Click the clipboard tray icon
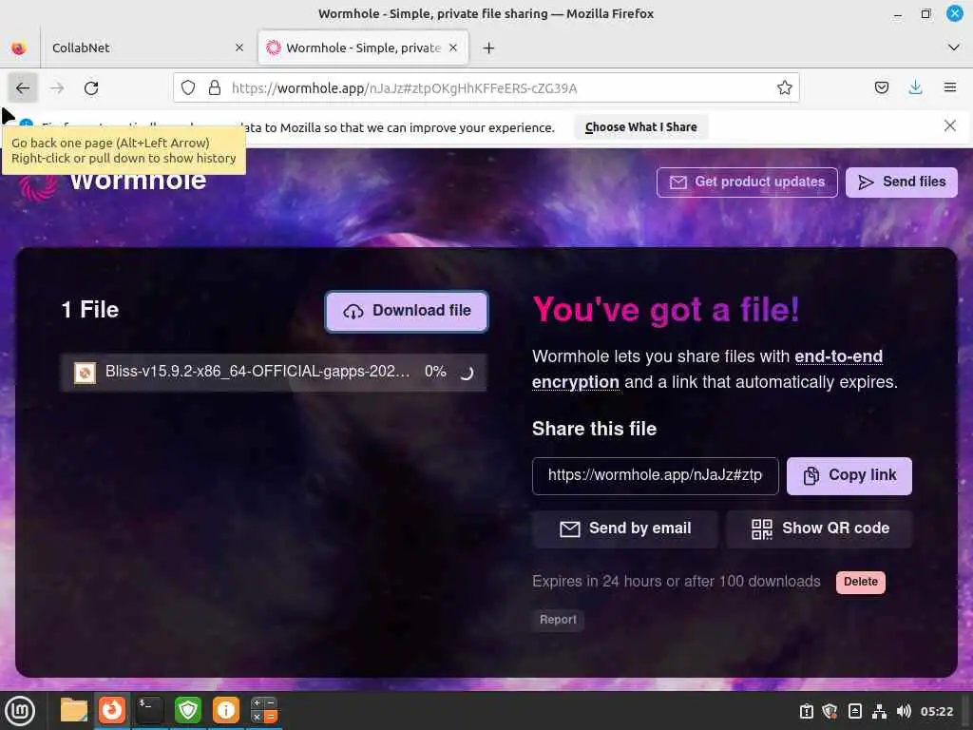 806,711
